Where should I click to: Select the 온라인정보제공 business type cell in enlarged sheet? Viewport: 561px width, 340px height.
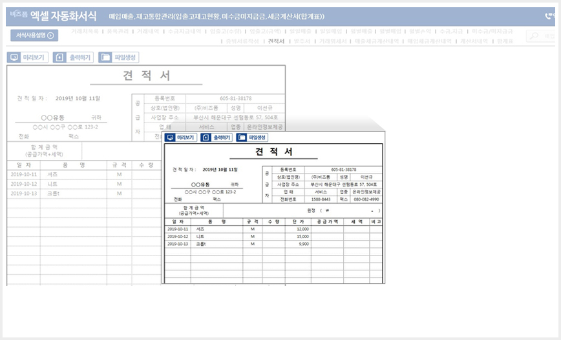(366, 192)
